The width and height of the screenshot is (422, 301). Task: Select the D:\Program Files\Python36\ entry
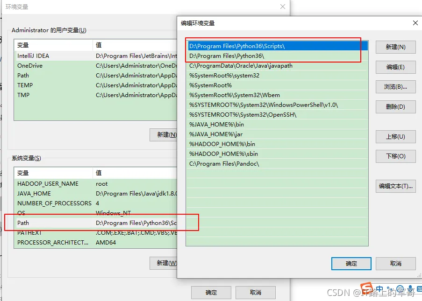(x=277, y=56)
